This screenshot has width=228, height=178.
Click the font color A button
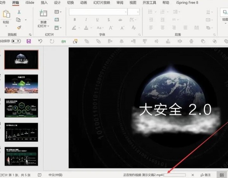point(86,27)
